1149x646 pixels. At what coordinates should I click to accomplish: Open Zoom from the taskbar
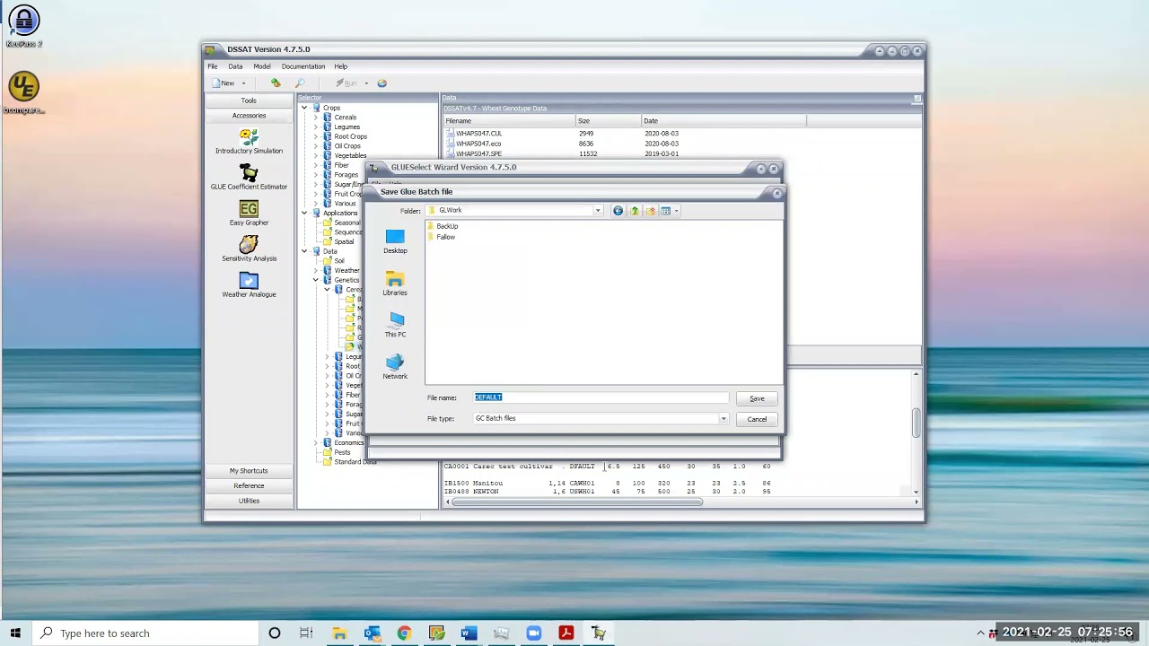(533, 633)
